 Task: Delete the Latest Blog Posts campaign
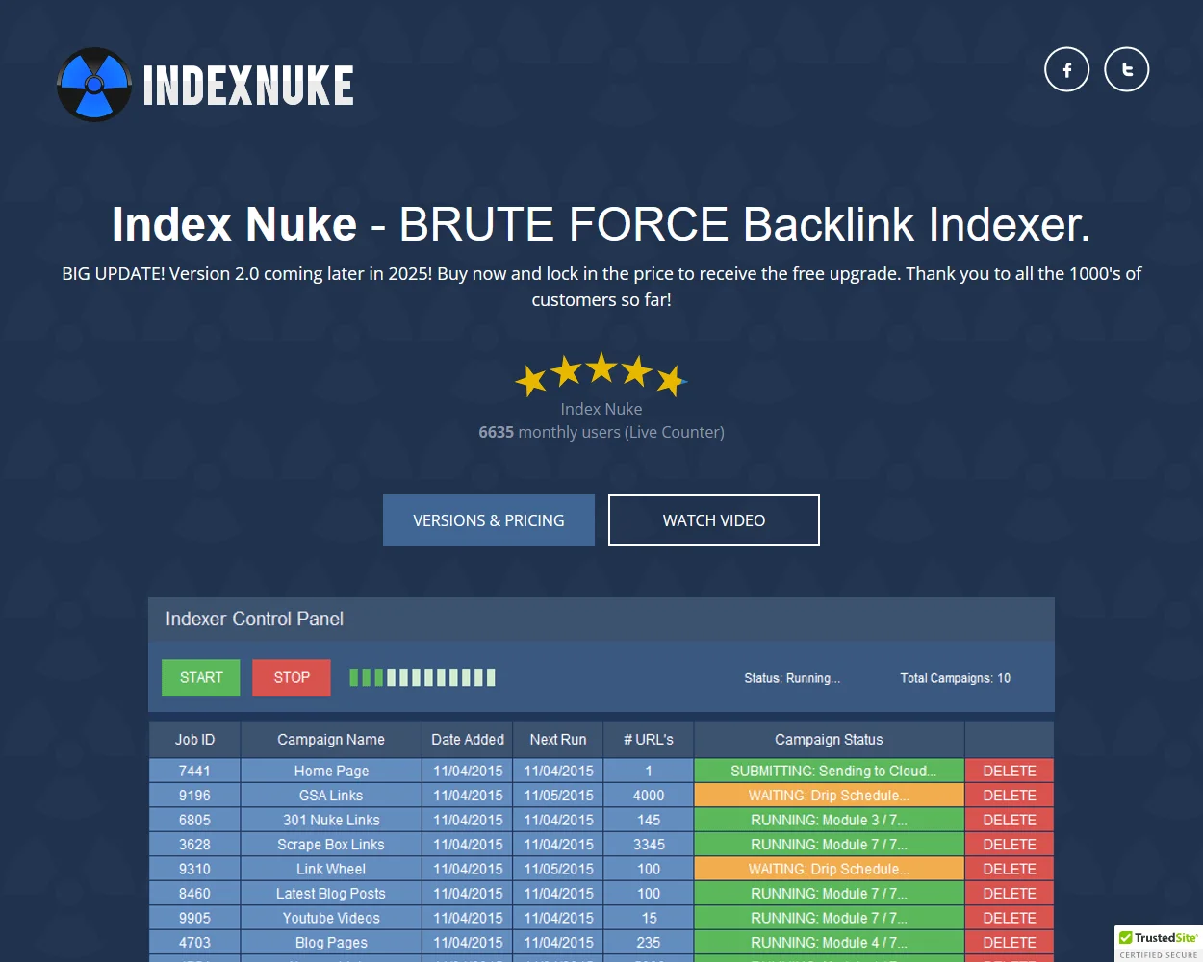click(x=1010, y=894)
